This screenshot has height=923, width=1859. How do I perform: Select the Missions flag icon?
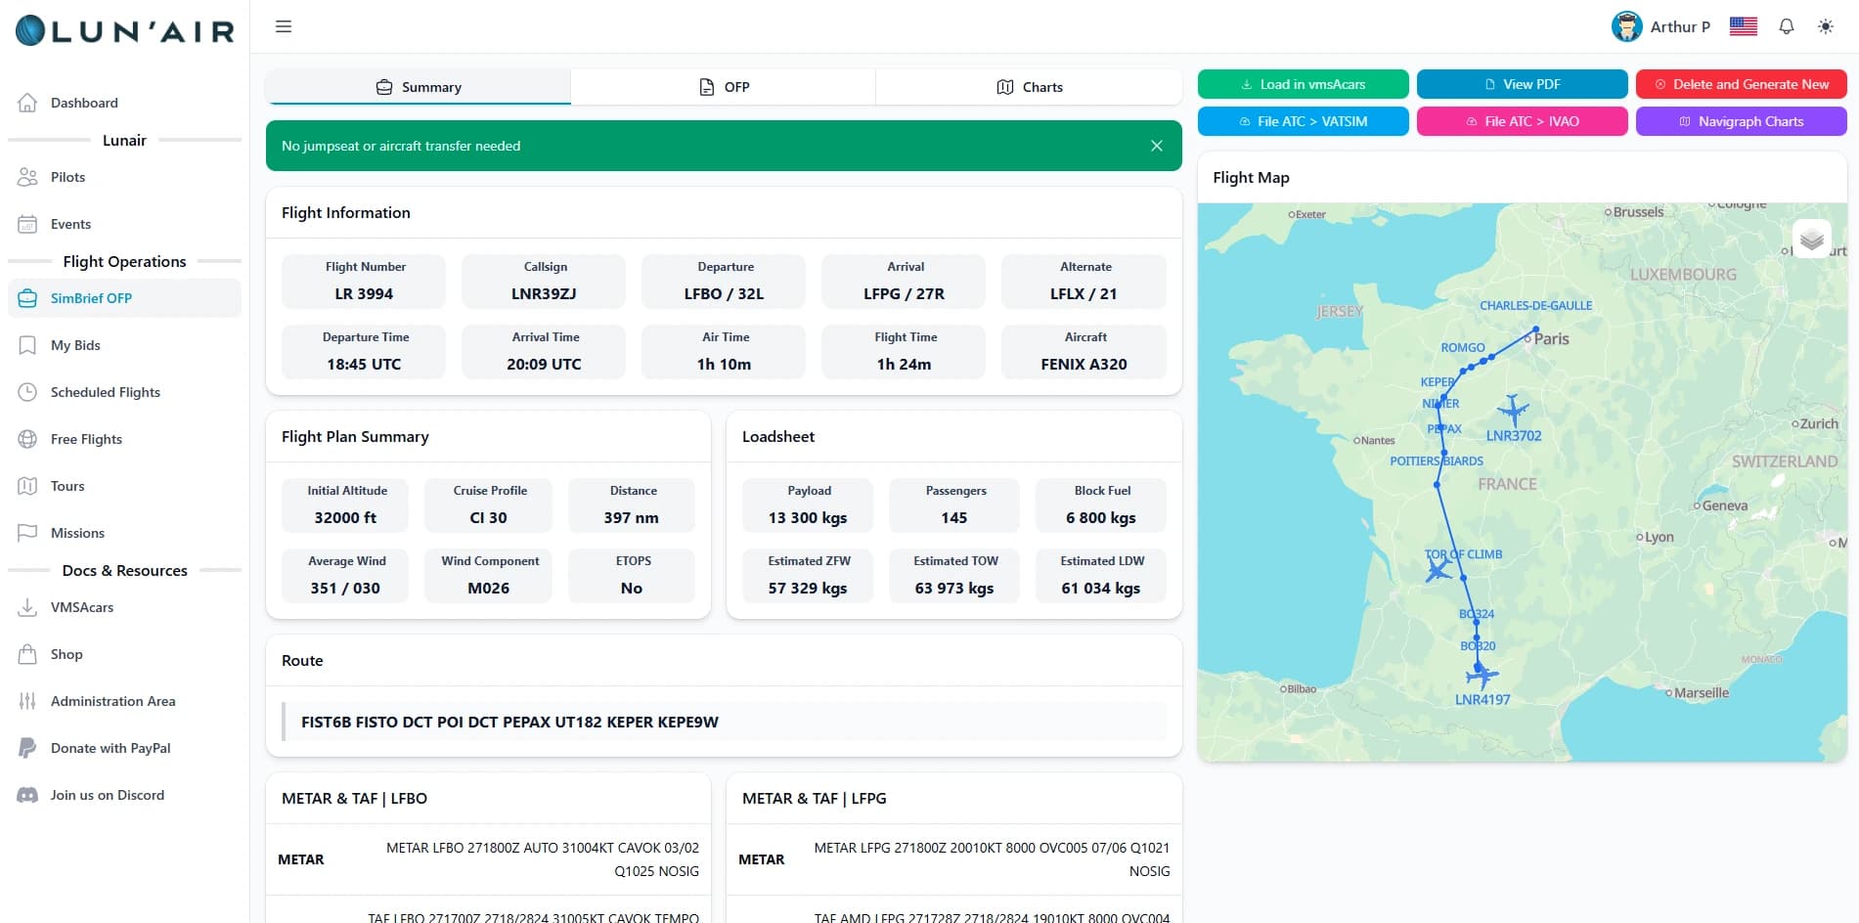tap(25, 533)
